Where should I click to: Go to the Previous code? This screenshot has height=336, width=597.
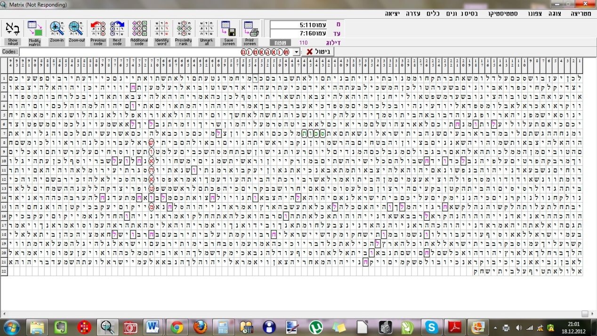[x=98, y=29]
